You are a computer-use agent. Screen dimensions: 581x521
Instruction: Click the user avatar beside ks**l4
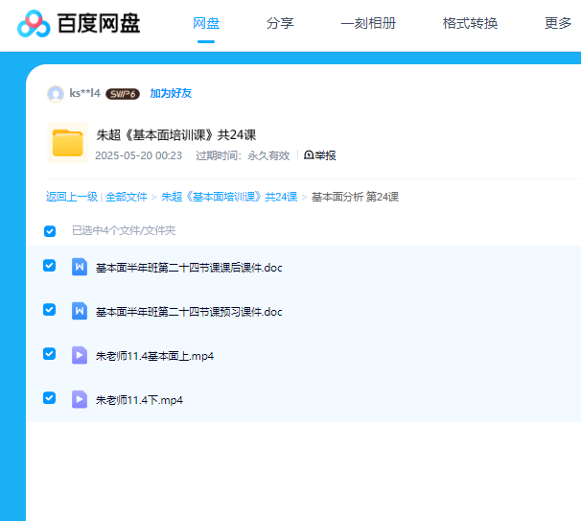(x=56, y=93)
